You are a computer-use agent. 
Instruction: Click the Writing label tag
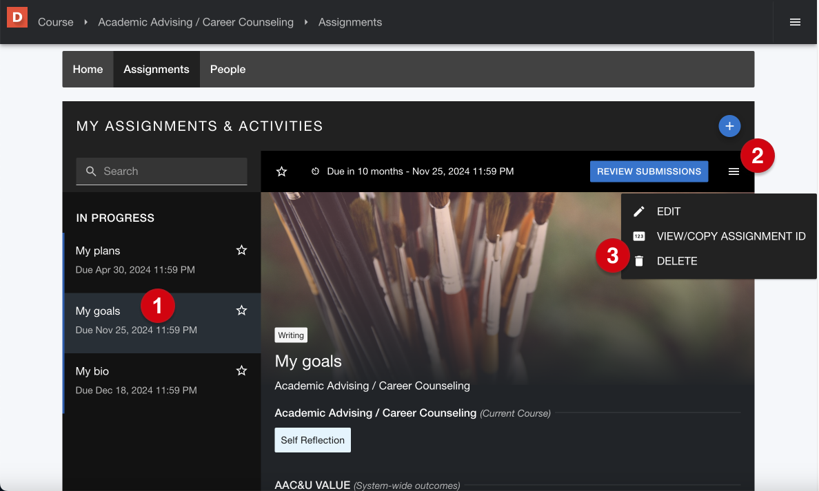click(291, 335)
